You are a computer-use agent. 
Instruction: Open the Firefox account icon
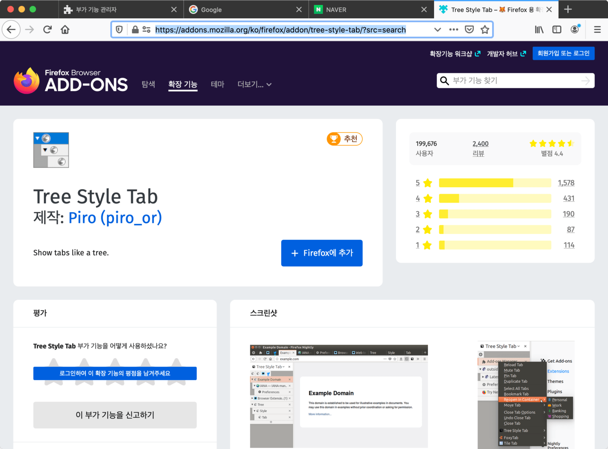tap(575, 30)
